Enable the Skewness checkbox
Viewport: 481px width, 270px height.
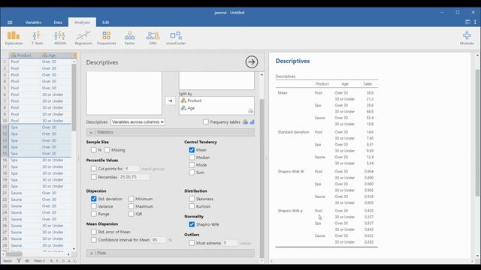[192, 199]
